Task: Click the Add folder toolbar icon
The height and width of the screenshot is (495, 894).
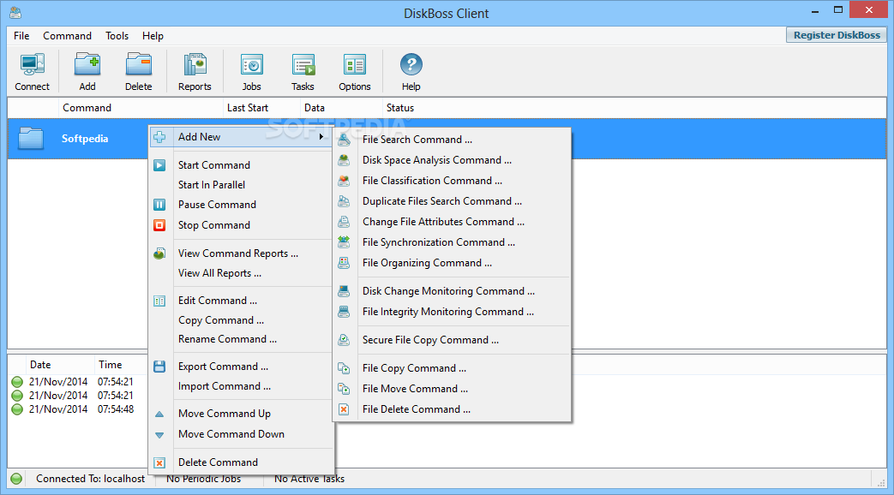Action: pos(87,65)
